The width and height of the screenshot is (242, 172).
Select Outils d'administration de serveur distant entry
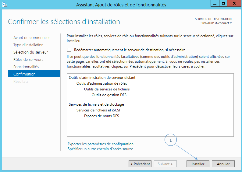click(x=102, y=78)
